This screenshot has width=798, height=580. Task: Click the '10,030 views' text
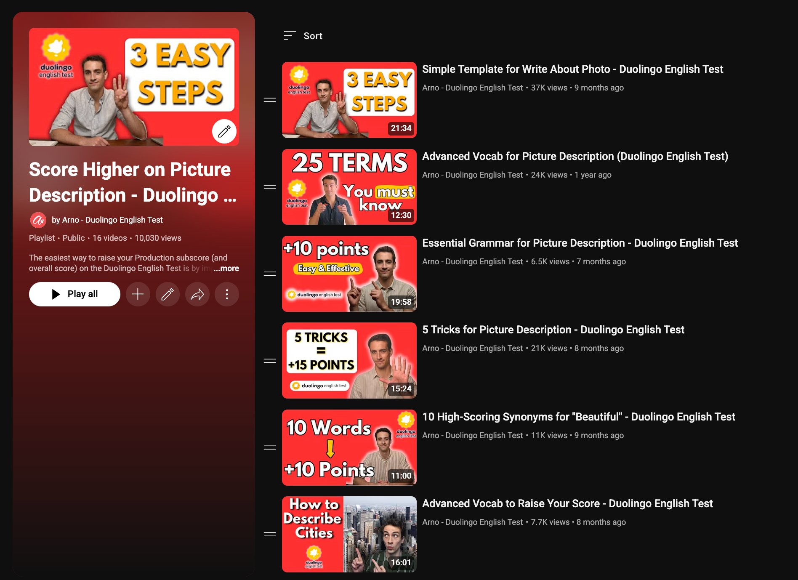click(x=158, y=238)
